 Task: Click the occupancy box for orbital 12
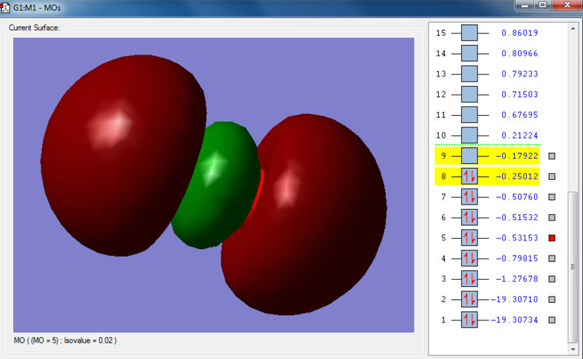click(469, 95)
